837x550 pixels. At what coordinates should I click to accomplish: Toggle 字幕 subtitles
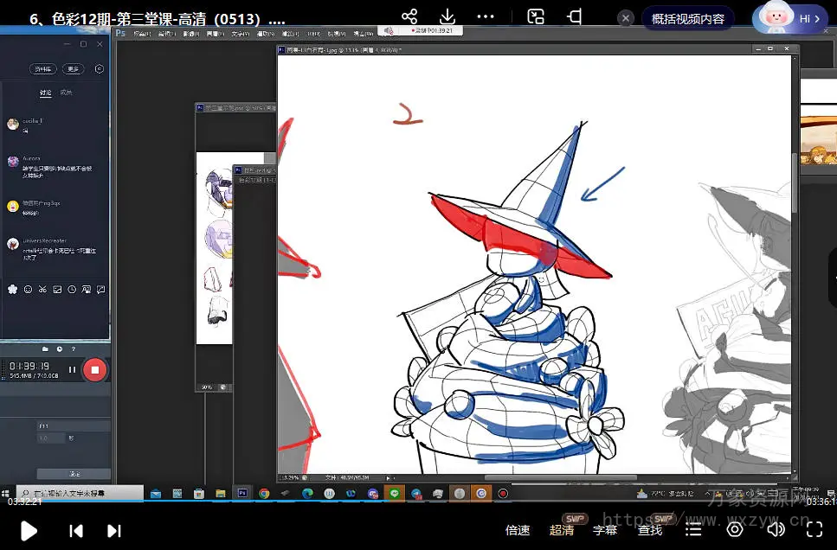point(605,530)
